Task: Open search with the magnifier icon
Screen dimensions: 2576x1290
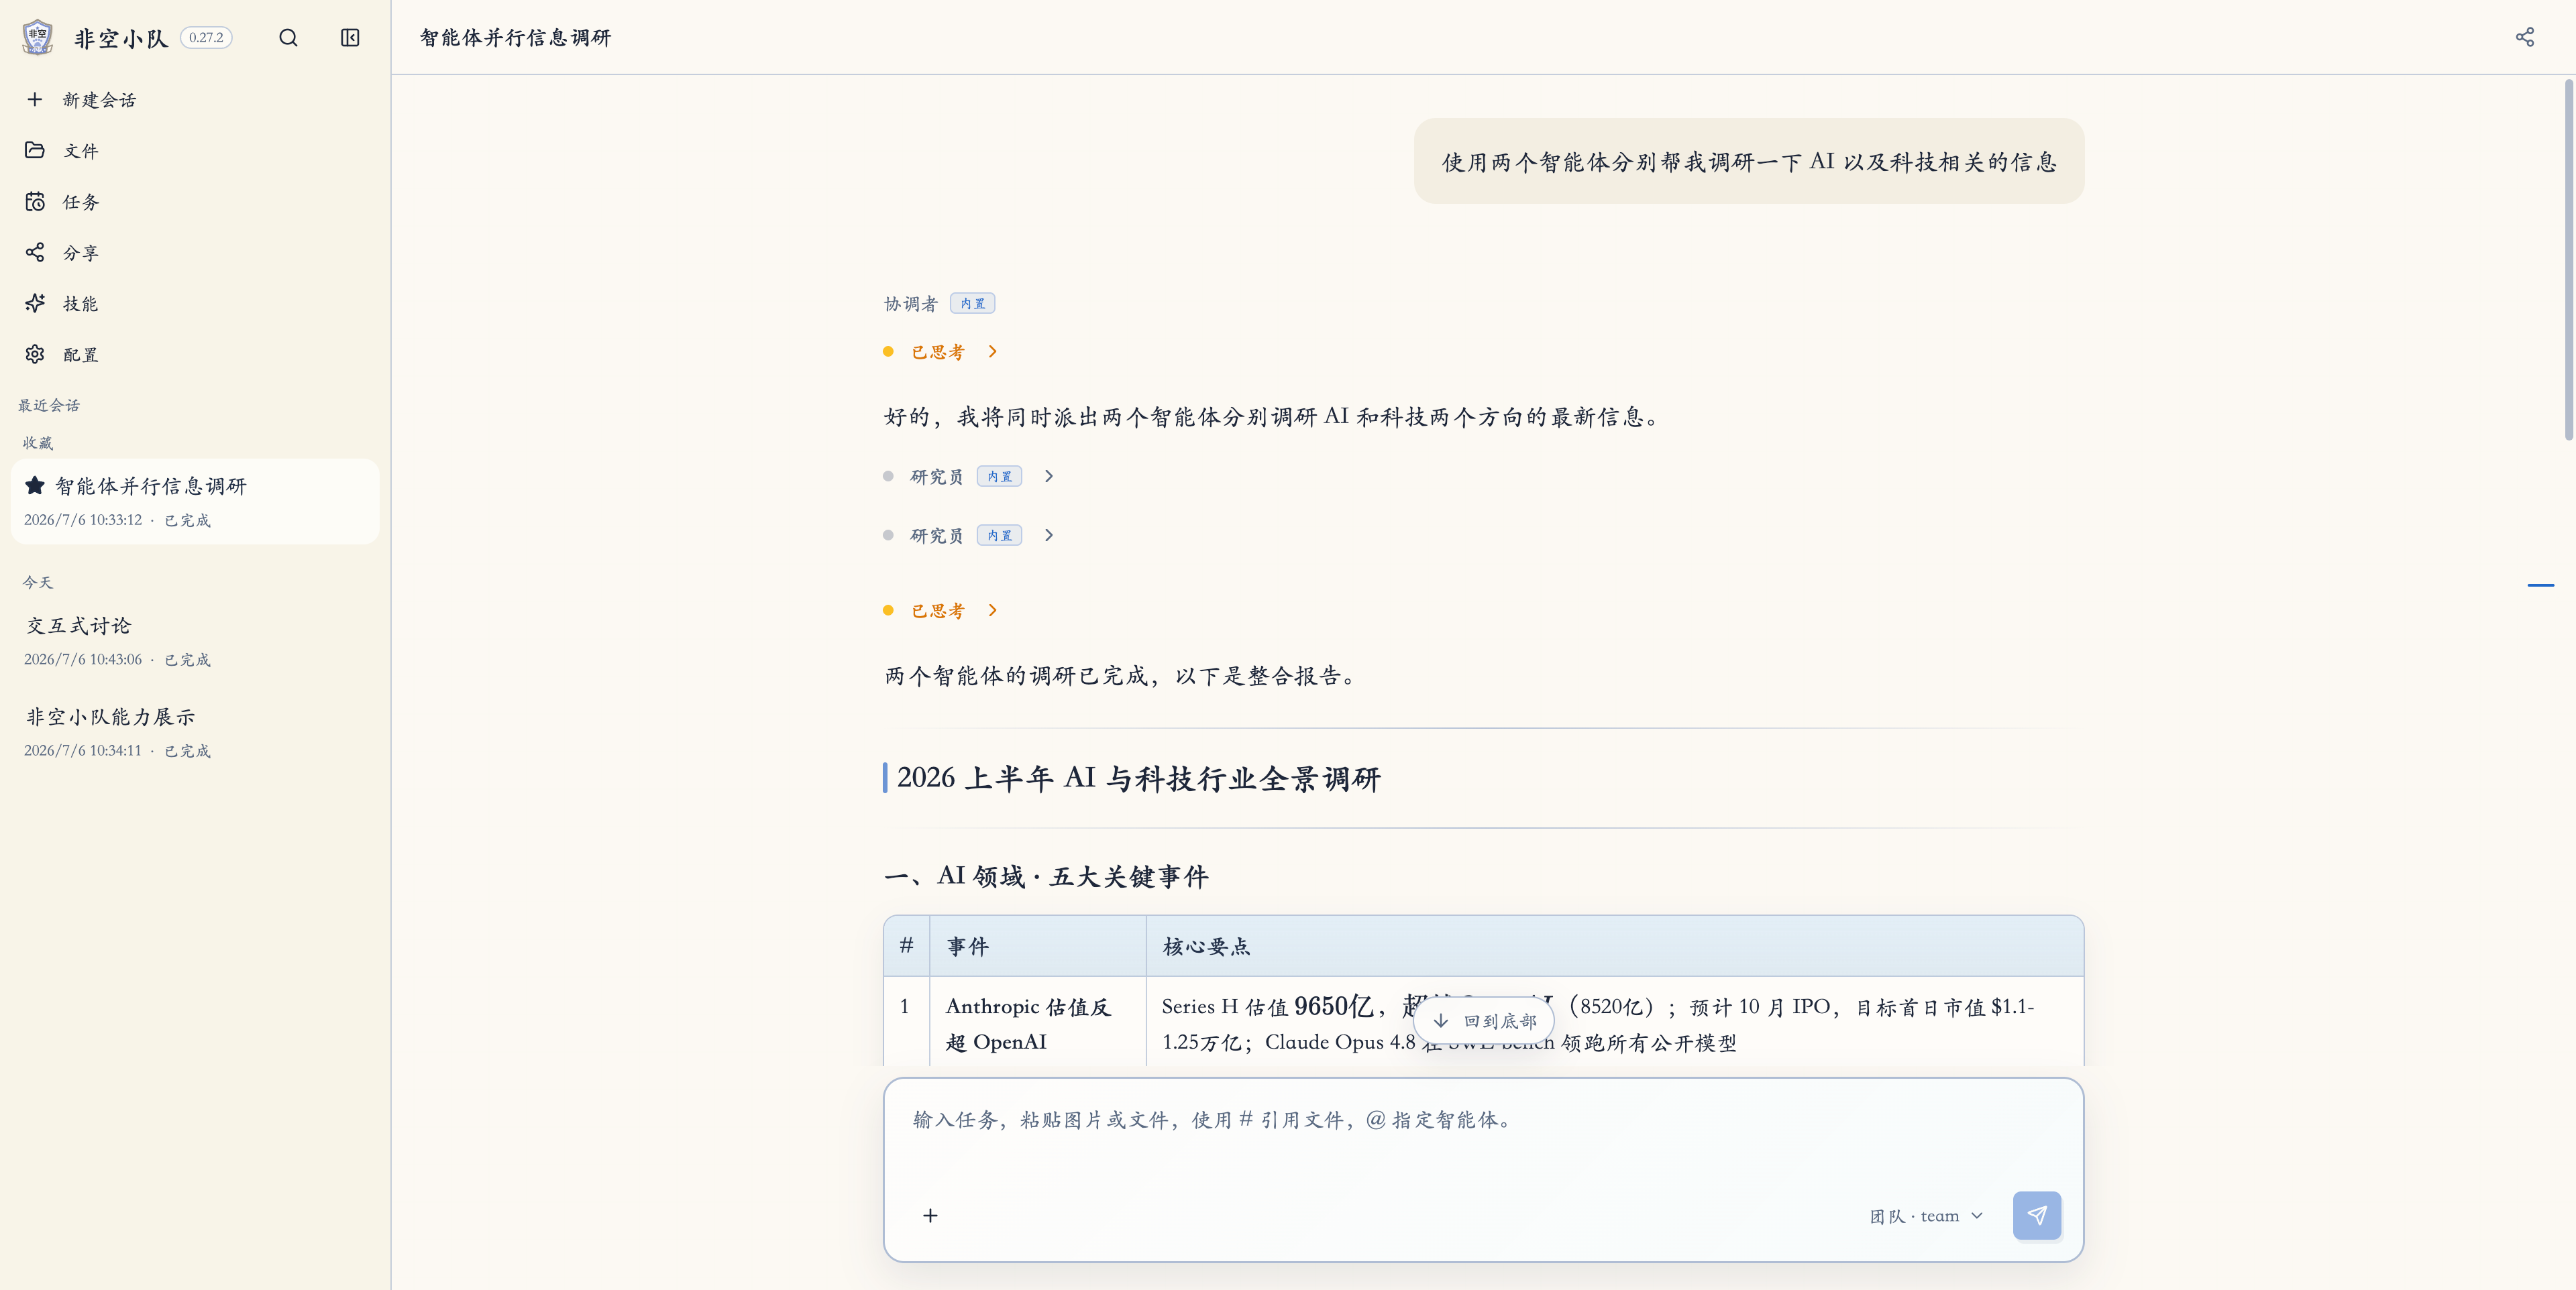Action: [x=288, y=38]
